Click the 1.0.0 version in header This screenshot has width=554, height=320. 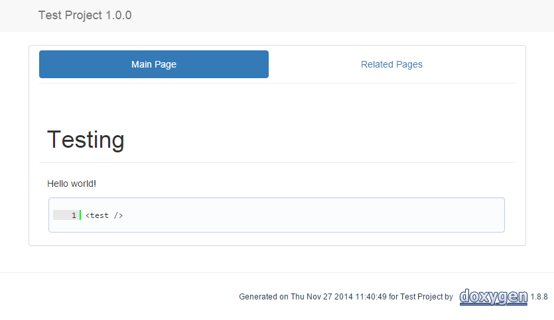point(119,15)
